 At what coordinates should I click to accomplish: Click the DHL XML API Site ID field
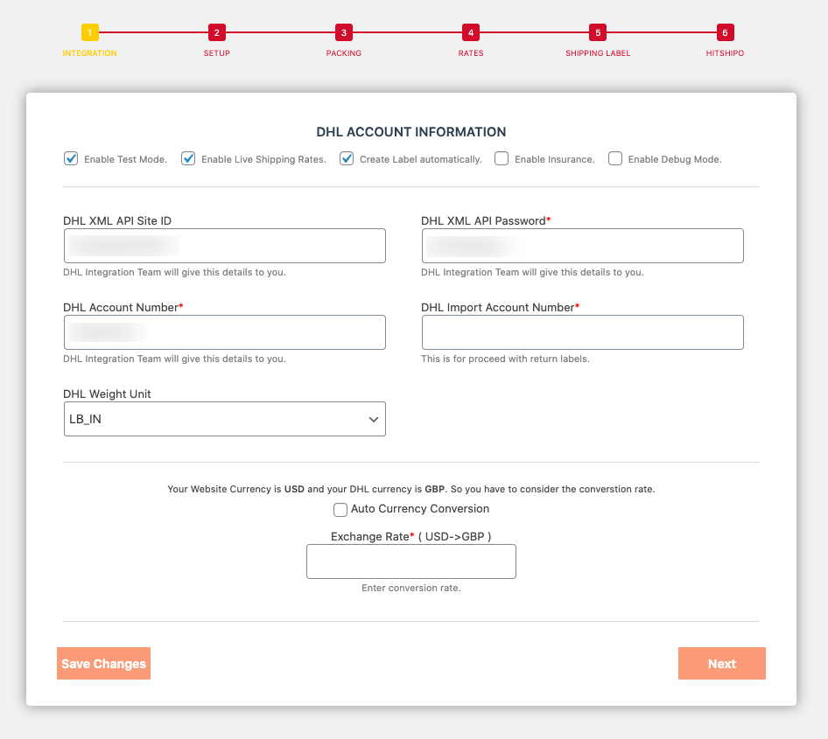coord(225,246)
